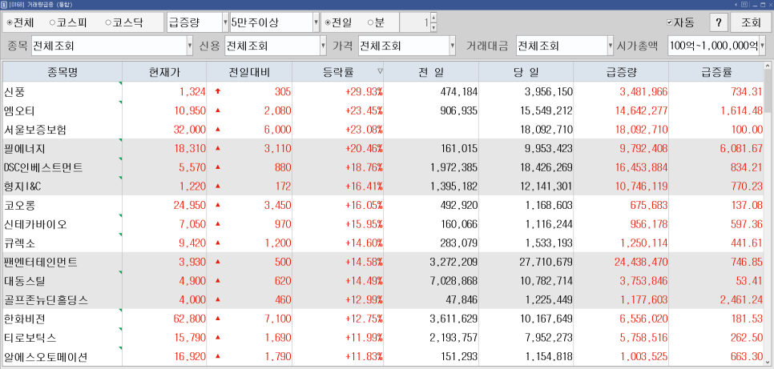This screenshot has height=369, width=774.
Task: Click the up arrow in 코오롱 row
Action: click(217, 205)
